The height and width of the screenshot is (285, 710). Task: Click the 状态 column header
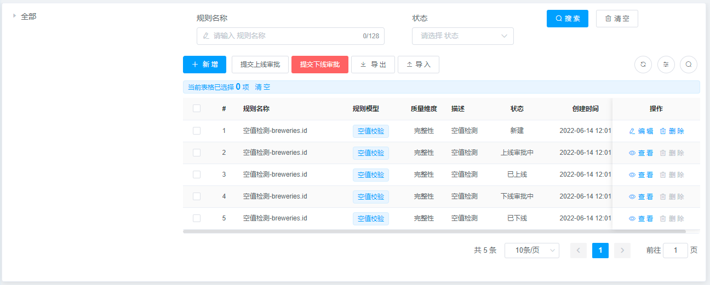click(x=517, y=109)
